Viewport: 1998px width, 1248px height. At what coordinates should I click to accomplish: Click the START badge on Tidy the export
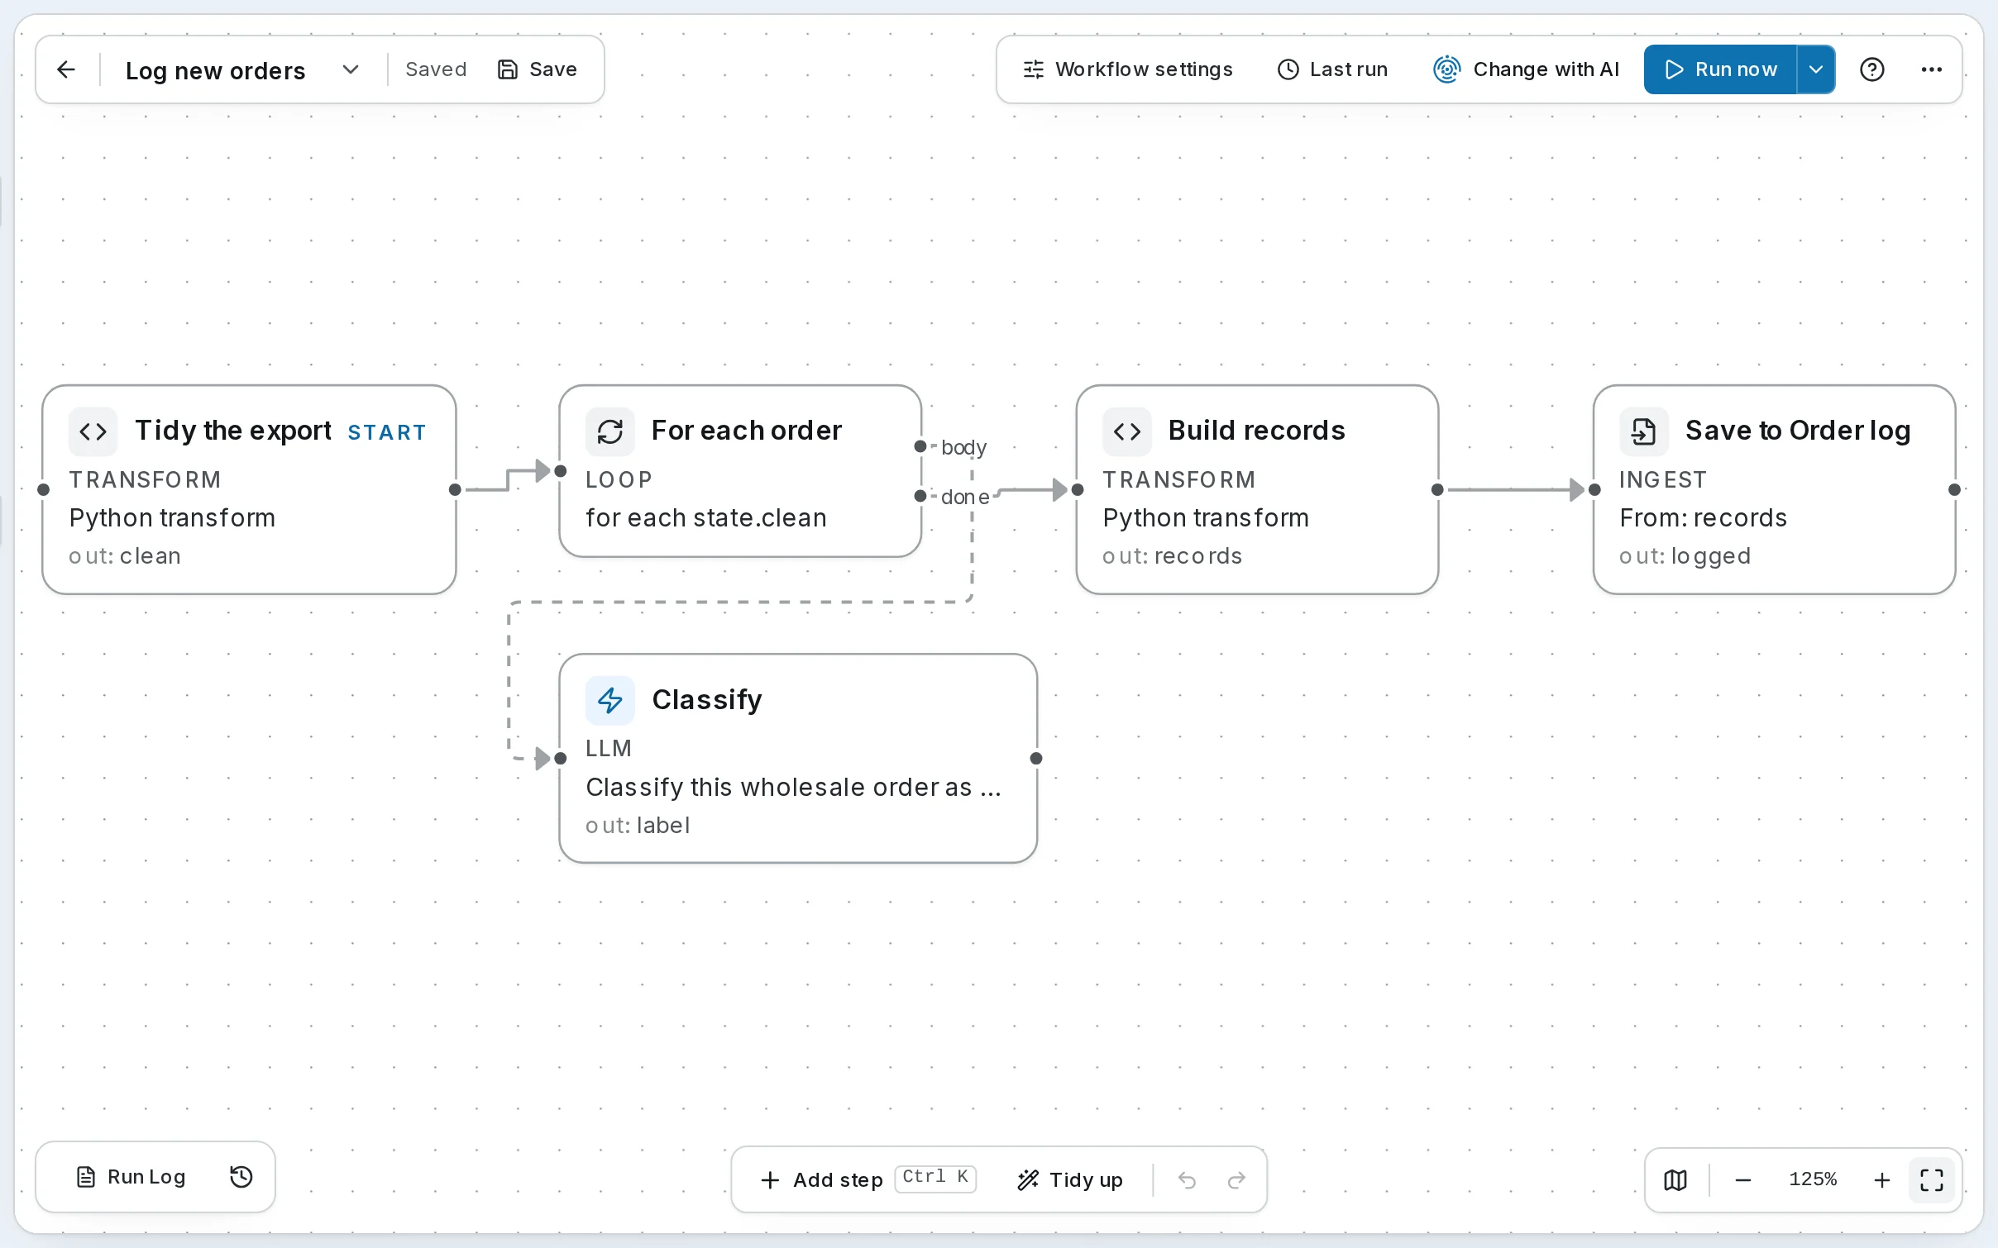click(x=387, y=432)
